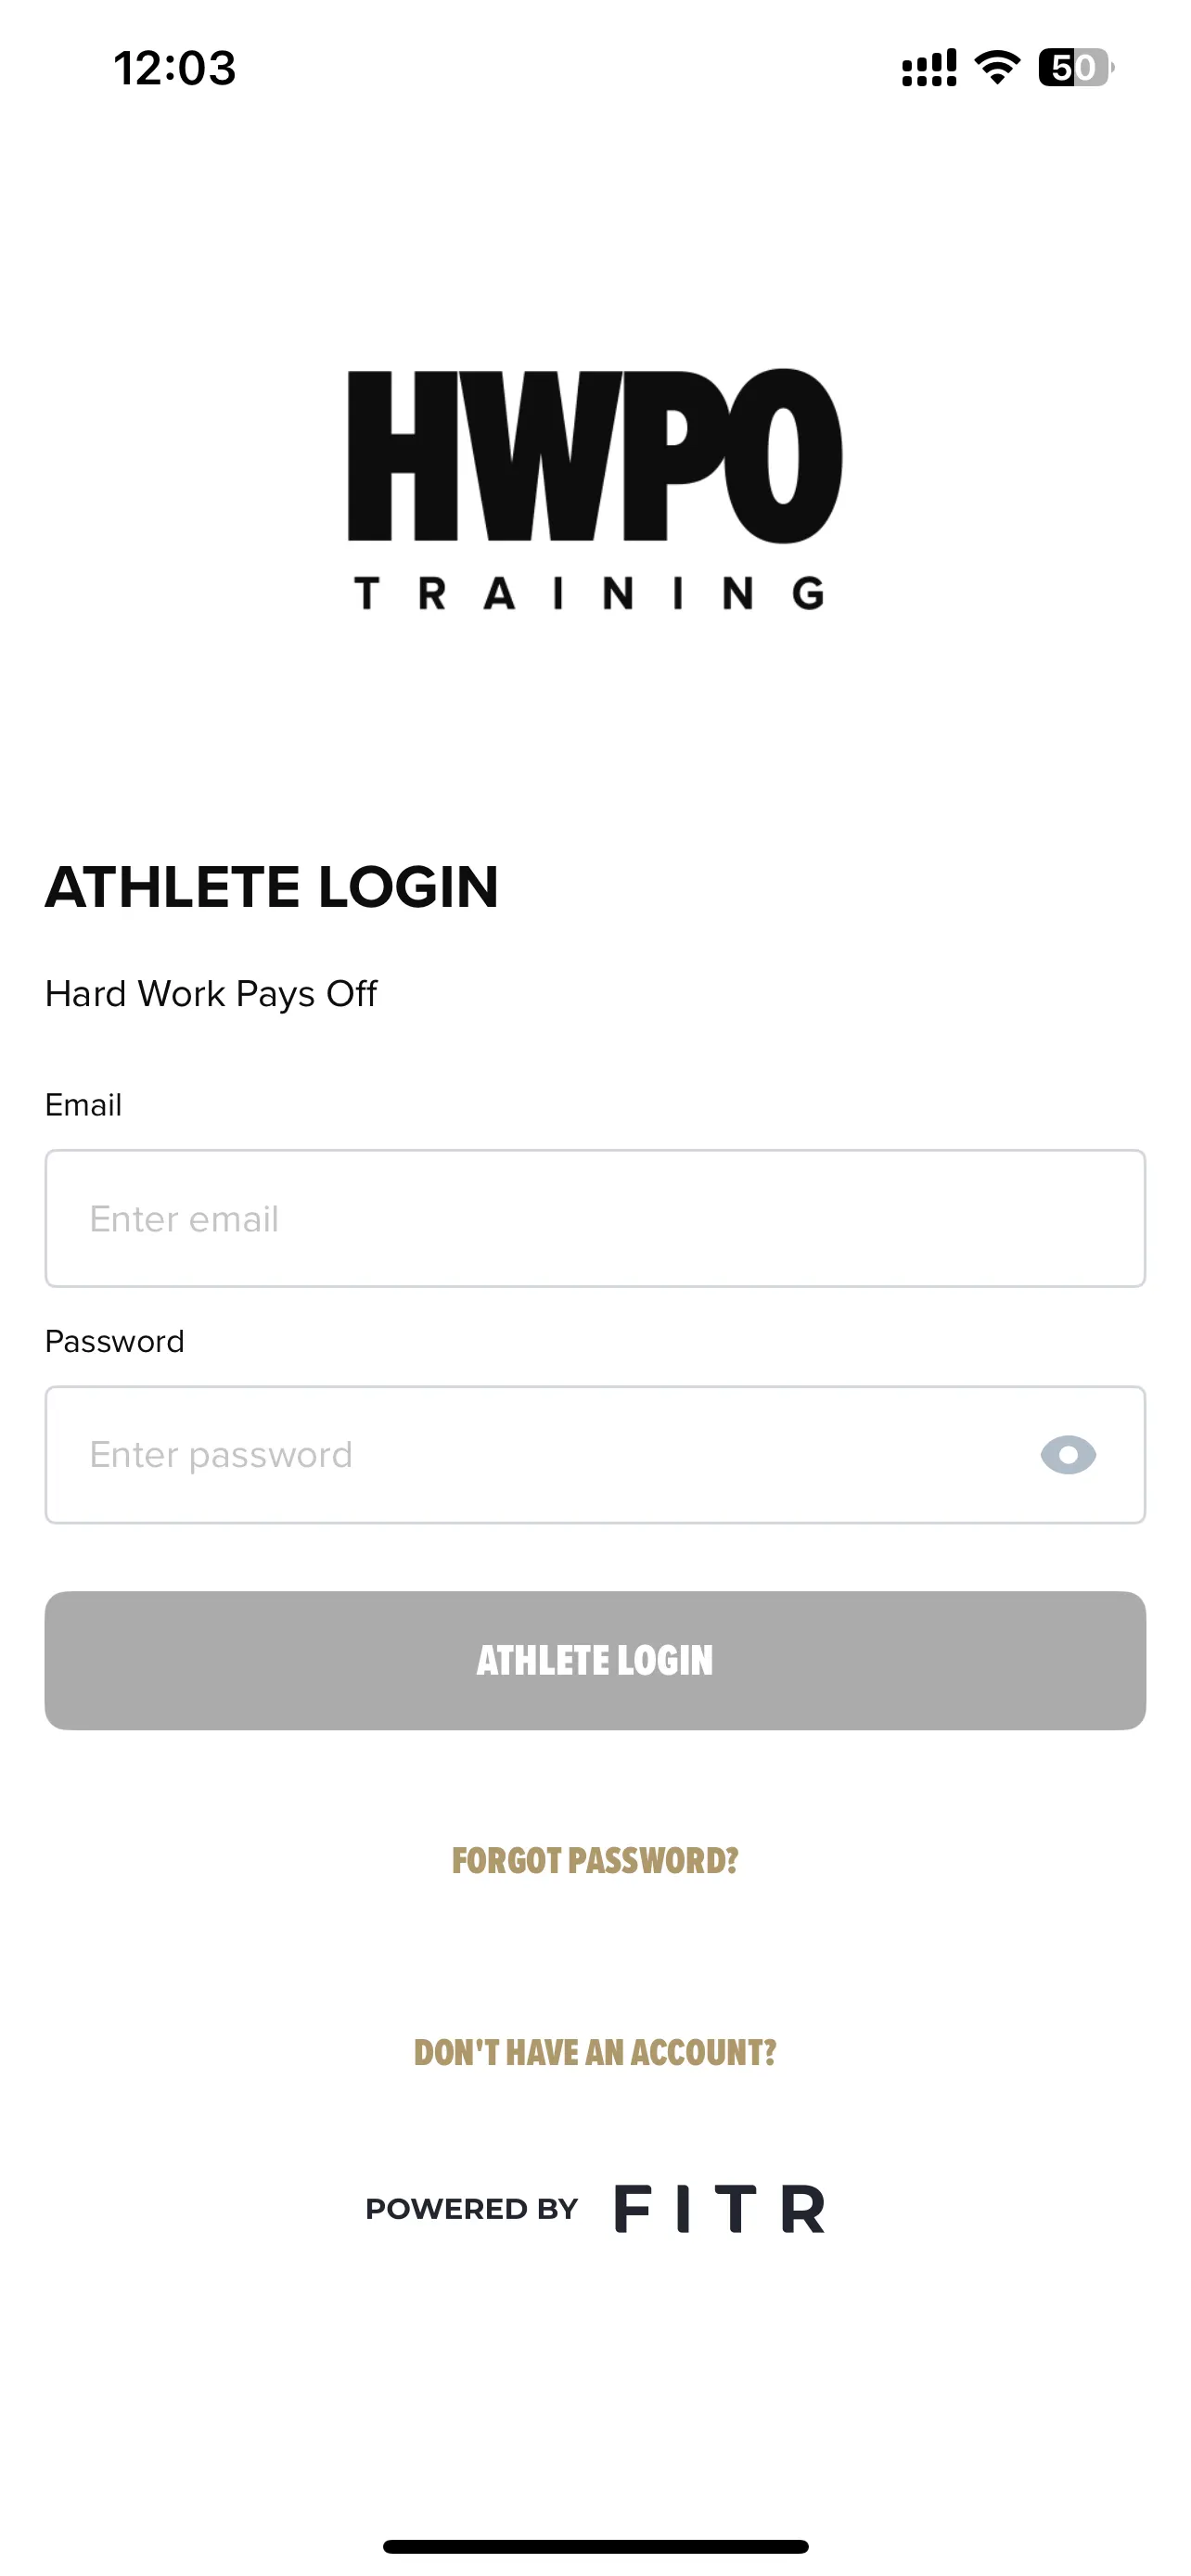Tap the cellular signal bars icon
This screenshot has width=1191, height=2576.
[929, 67]
